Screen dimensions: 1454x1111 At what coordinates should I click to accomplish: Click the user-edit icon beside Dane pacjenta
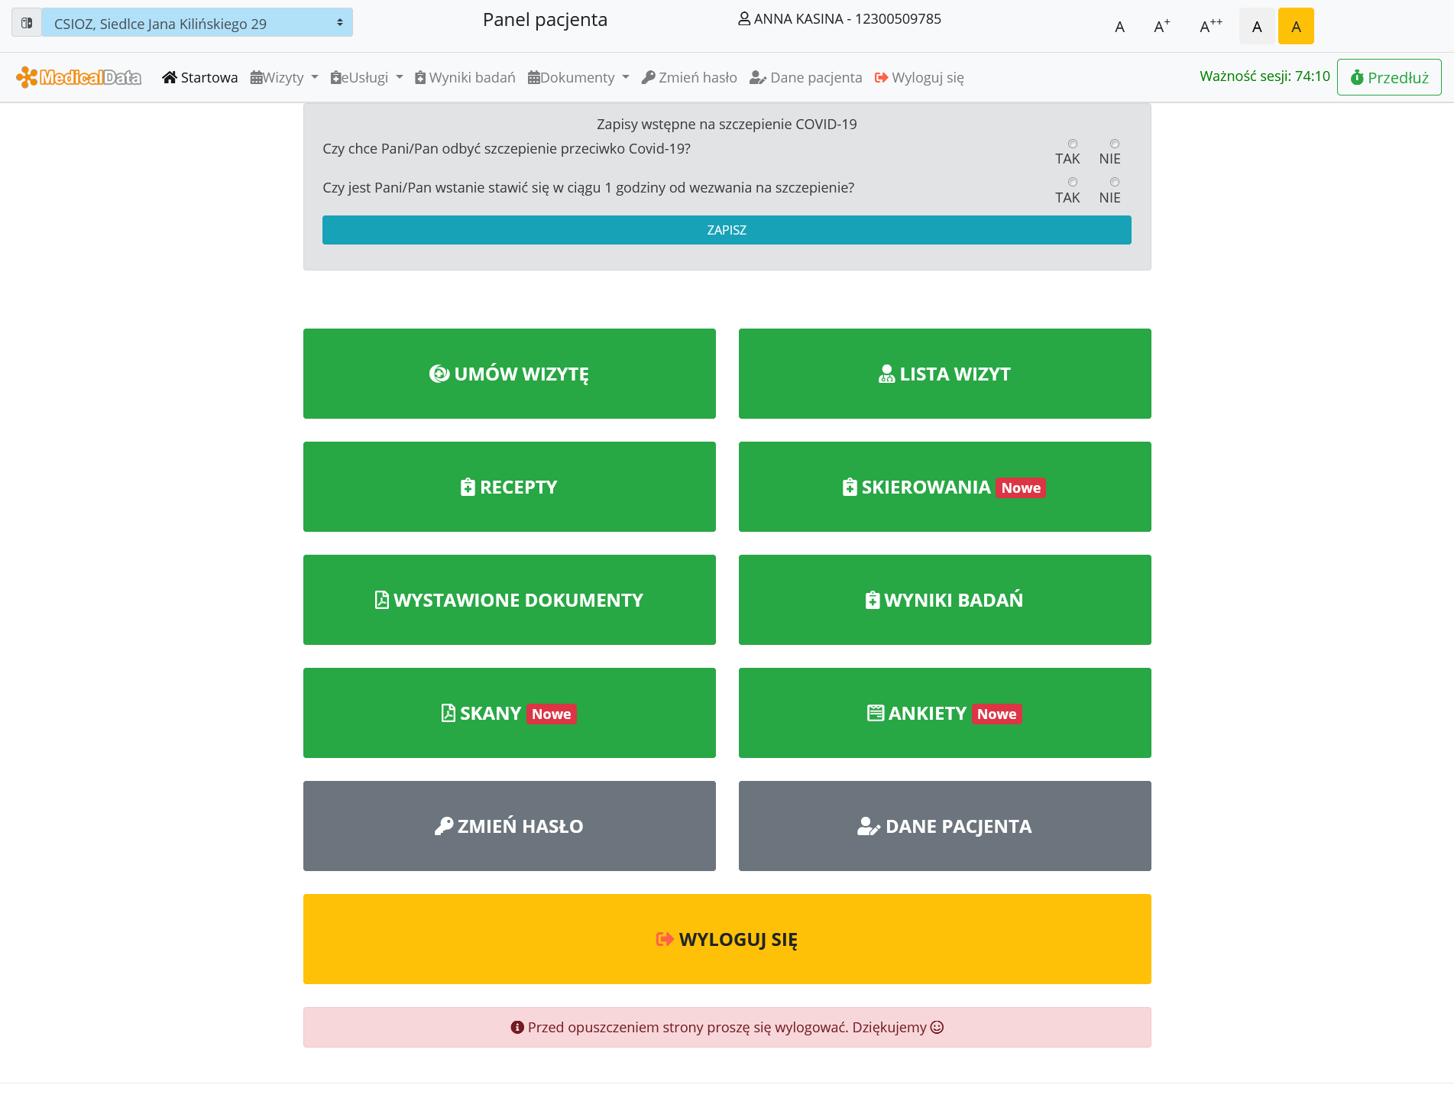(x=757, y=77)
